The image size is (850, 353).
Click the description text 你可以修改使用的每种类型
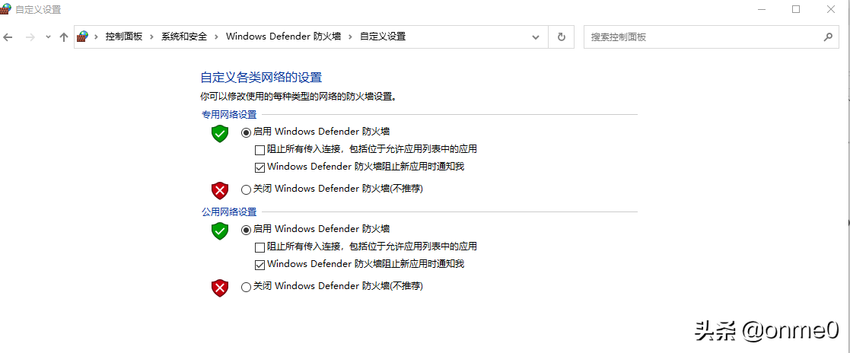299,97
